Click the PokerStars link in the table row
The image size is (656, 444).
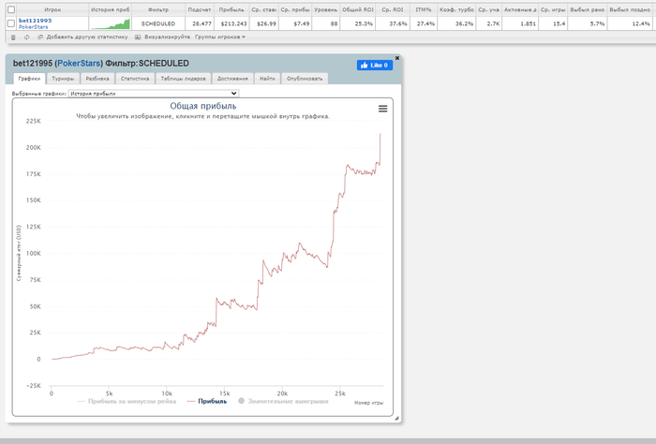point(33,27)
